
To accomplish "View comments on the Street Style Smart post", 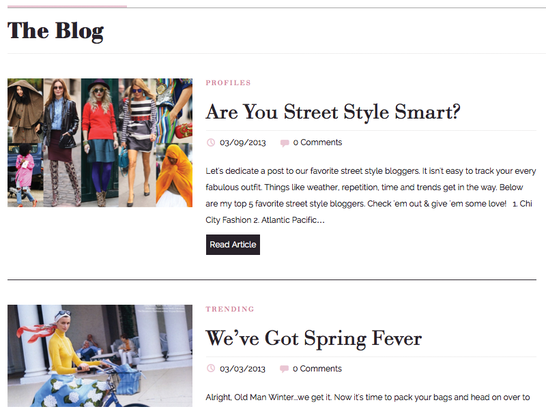I will point(317,142).
